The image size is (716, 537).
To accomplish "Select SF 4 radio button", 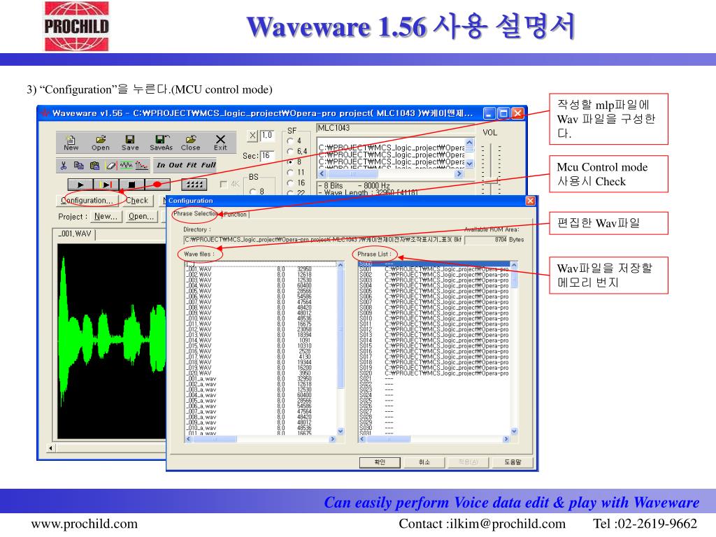I will click(290, 141).
